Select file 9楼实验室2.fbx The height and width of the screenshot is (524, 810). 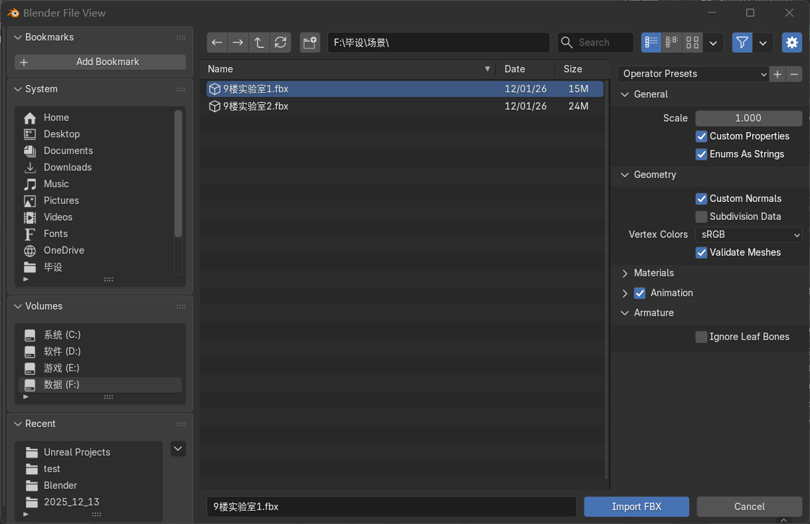[405, 106]
